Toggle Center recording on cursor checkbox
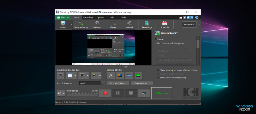Screen dimensions: 256x114 tap(158, 74)
